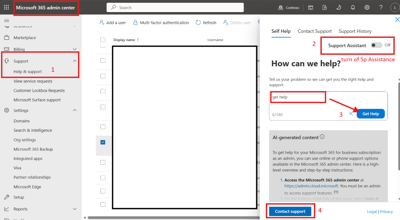Open the Cloud Shell icon in header
The width and height of the screenshot is (400, 220).
pyautogui.click(x=311, y=8)
